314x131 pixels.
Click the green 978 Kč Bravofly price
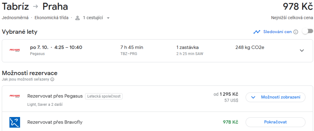click(x=230, y=122)
